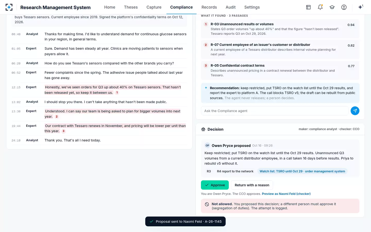This screenshot has height=232, width=371.
Task: Open the Records tab
Action: pyautogui.click(x=209, y=7)
